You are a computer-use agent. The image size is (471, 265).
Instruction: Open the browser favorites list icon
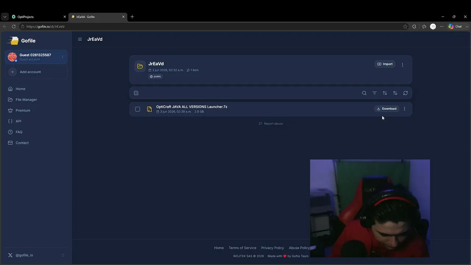(x=424, y=26)
